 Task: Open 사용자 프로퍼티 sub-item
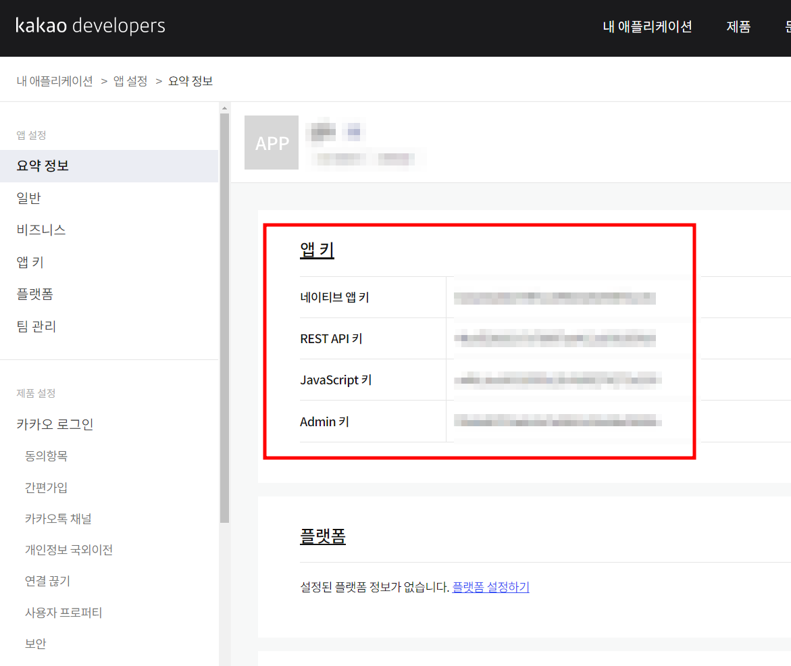click(x=63, y=613)
